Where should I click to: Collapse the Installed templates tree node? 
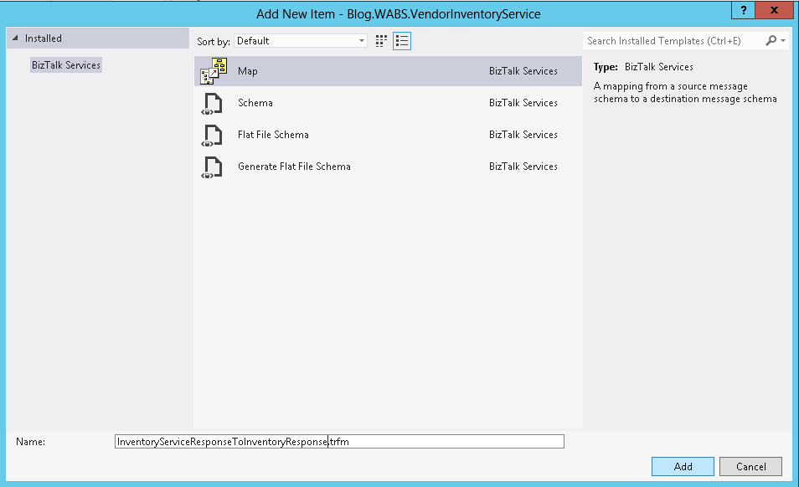click(x=15, y=38)
